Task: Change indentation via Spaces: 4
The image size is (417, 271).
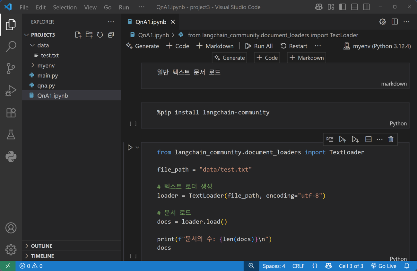Action: click(x=274, y=266)
